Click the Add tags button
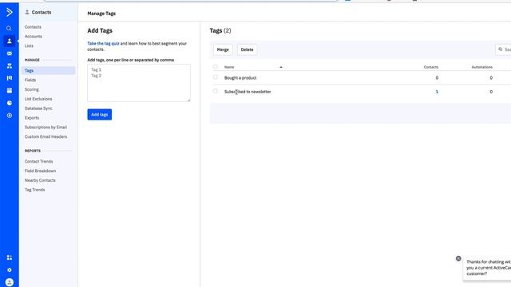Screen dimensions: 511x287 [x=99, y=115]
